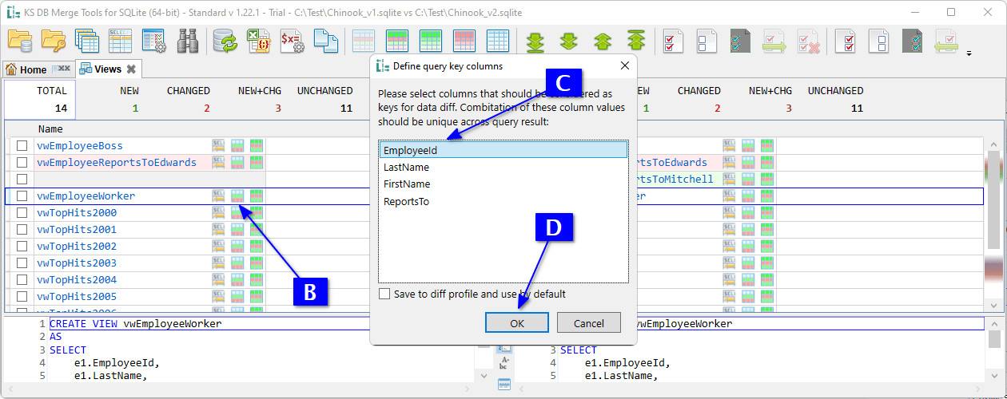Open the toolbar overflow arrow
The image size is (1007, 399).
969,54
